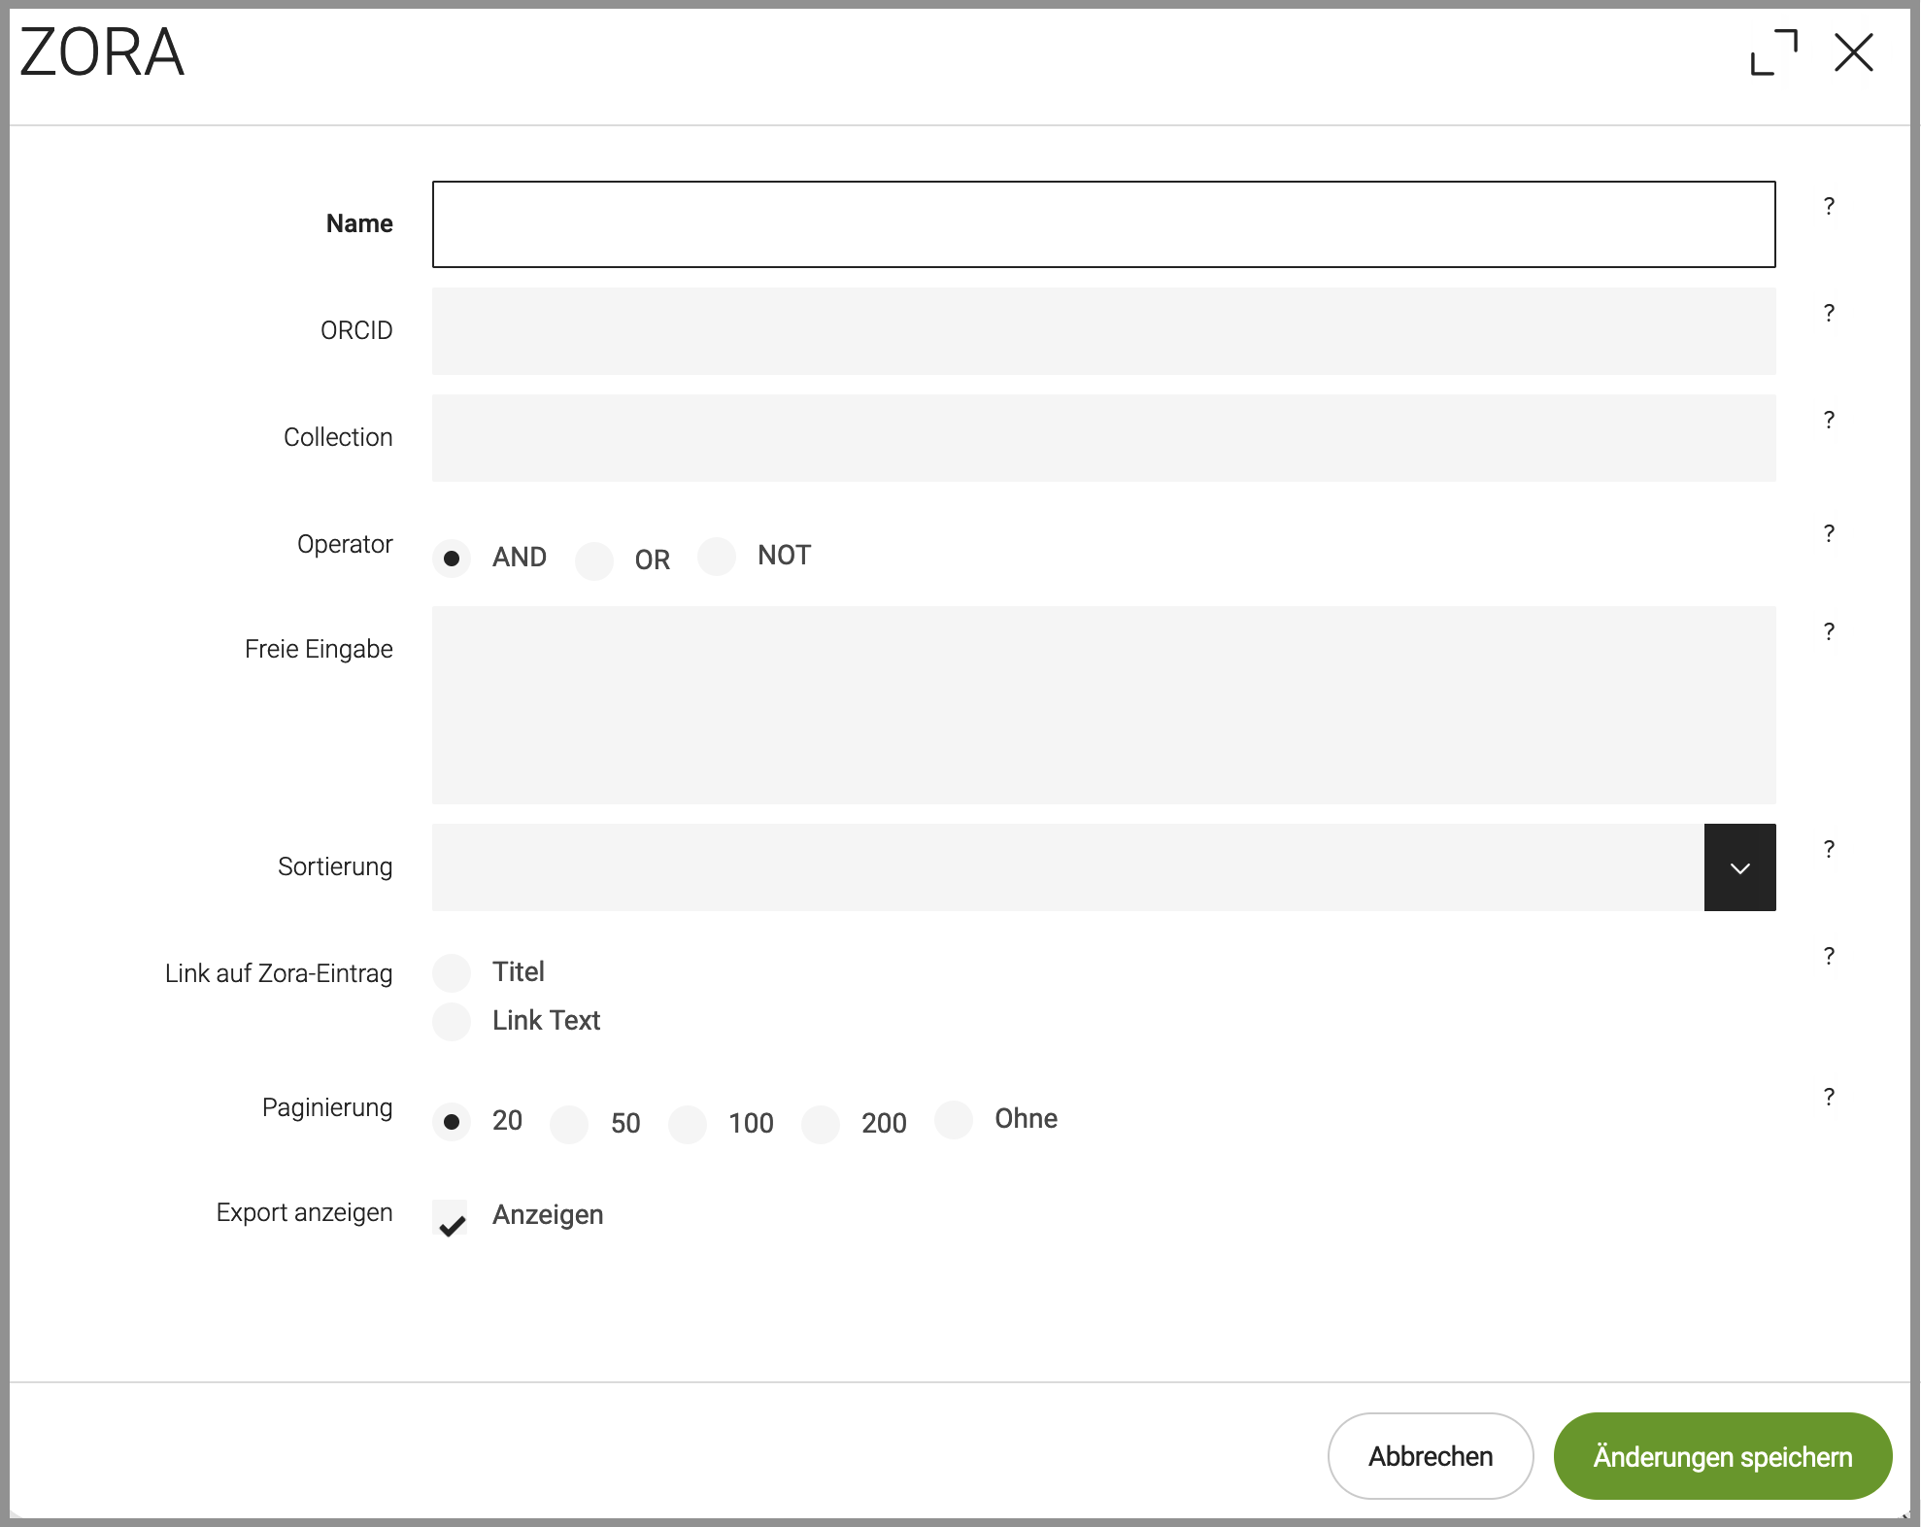Show help for Link auf Zora-Eintrag

click(x=1829, y=956)
